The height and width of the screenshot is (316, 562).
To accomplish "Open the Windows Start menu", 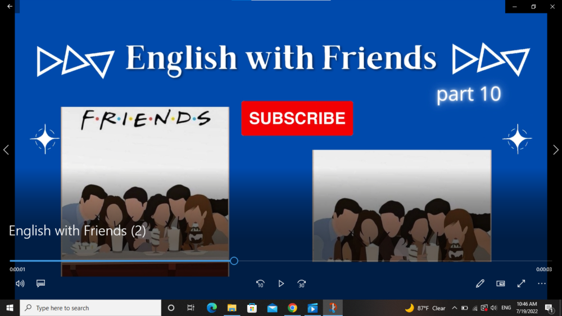I will click(10, 308).
